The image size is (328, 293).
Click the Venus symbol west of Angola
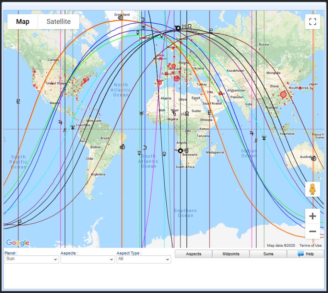[x=164, y=154]
